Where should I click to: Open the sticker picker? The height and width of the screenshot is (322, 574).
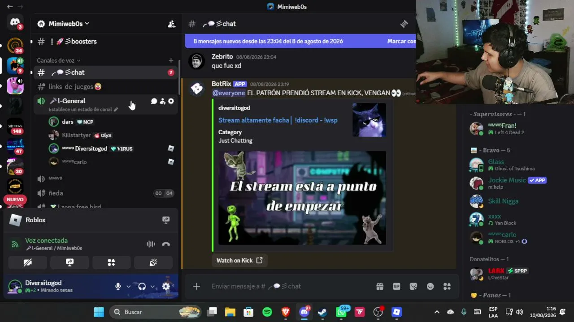coord(413,286)
